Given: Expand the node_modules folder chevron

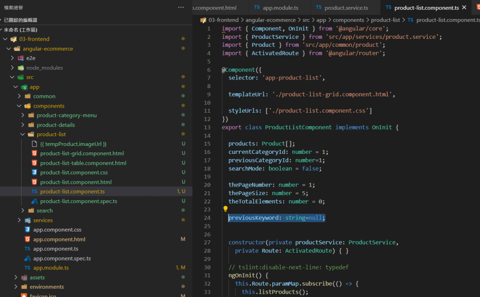Looking at the screenshot, I should pos(12,67).
